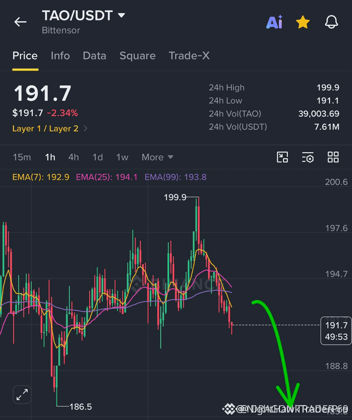Expand the More timeframes dropdown
The height and width of the screenshot is (420, 352).
pos(158,157)
